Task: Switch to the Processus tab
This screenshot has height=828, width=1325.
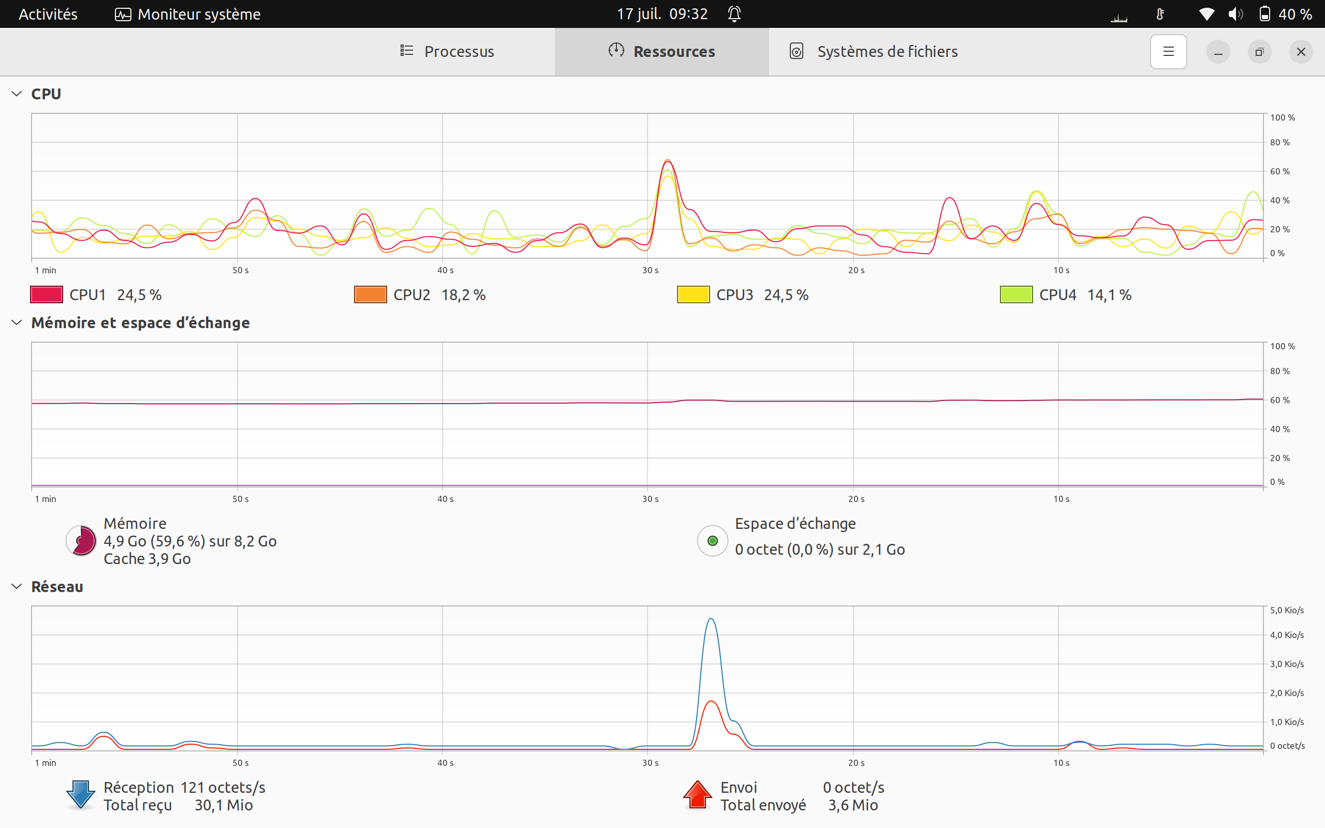Action: (x=447, y=51)
